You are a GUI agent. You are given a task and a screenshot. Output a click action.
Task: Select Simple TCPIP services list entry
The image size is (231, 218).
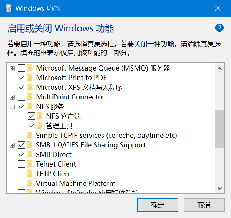point(106,136)
